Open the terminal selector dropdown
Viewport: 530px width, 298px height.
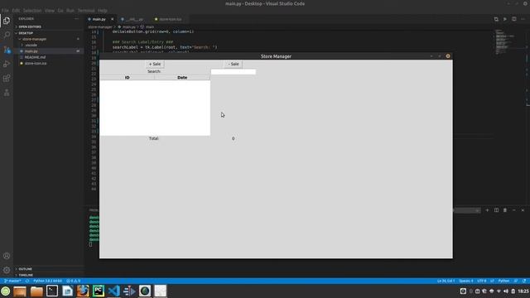coord(467,210)
